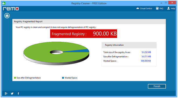This screenshot has height=98, width=178.
Task: Click the Wasted Space label in Registry Information
Action: click(110, 61)
